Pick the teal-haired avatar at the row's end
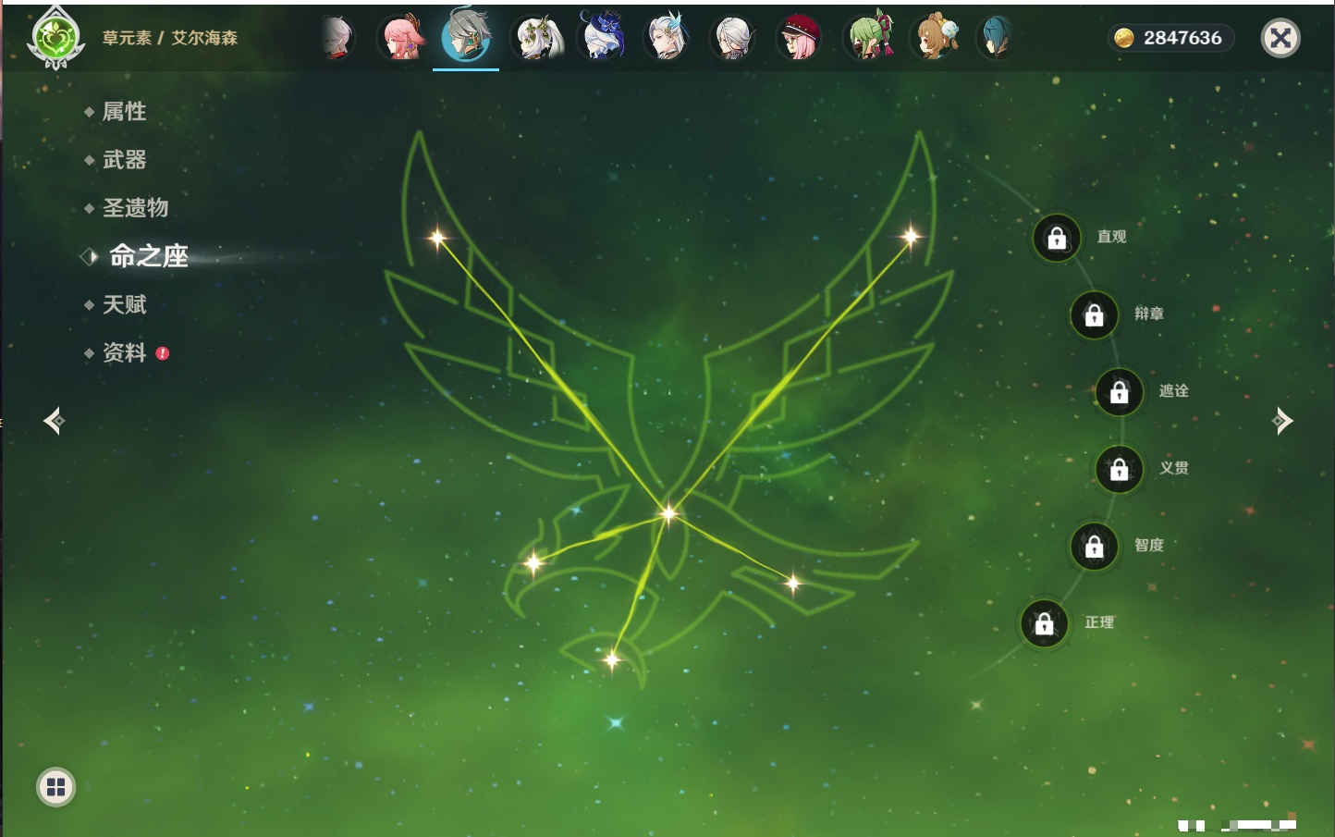Screen dimensions: 1335x837 995,38
